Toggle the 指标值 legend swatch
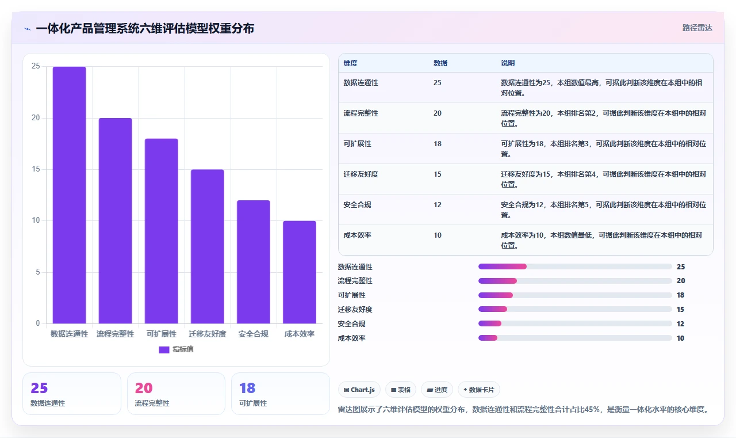 point(164,349)
